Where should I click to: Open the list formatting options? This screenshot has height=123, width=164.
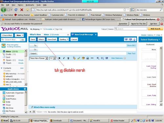click(102, 58)
